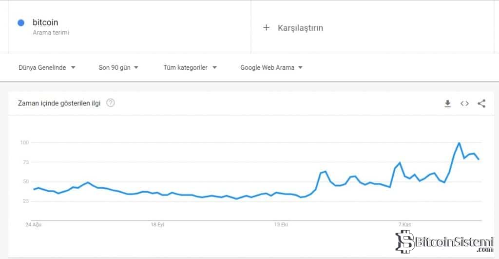Open the Google Web Arama dropdown
The width and height of the screenshot is (499, 259).
coord(271,68)
